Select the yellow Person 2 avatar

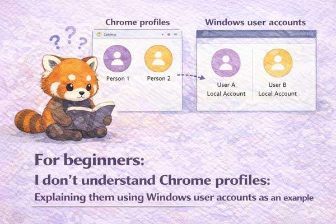158,58
